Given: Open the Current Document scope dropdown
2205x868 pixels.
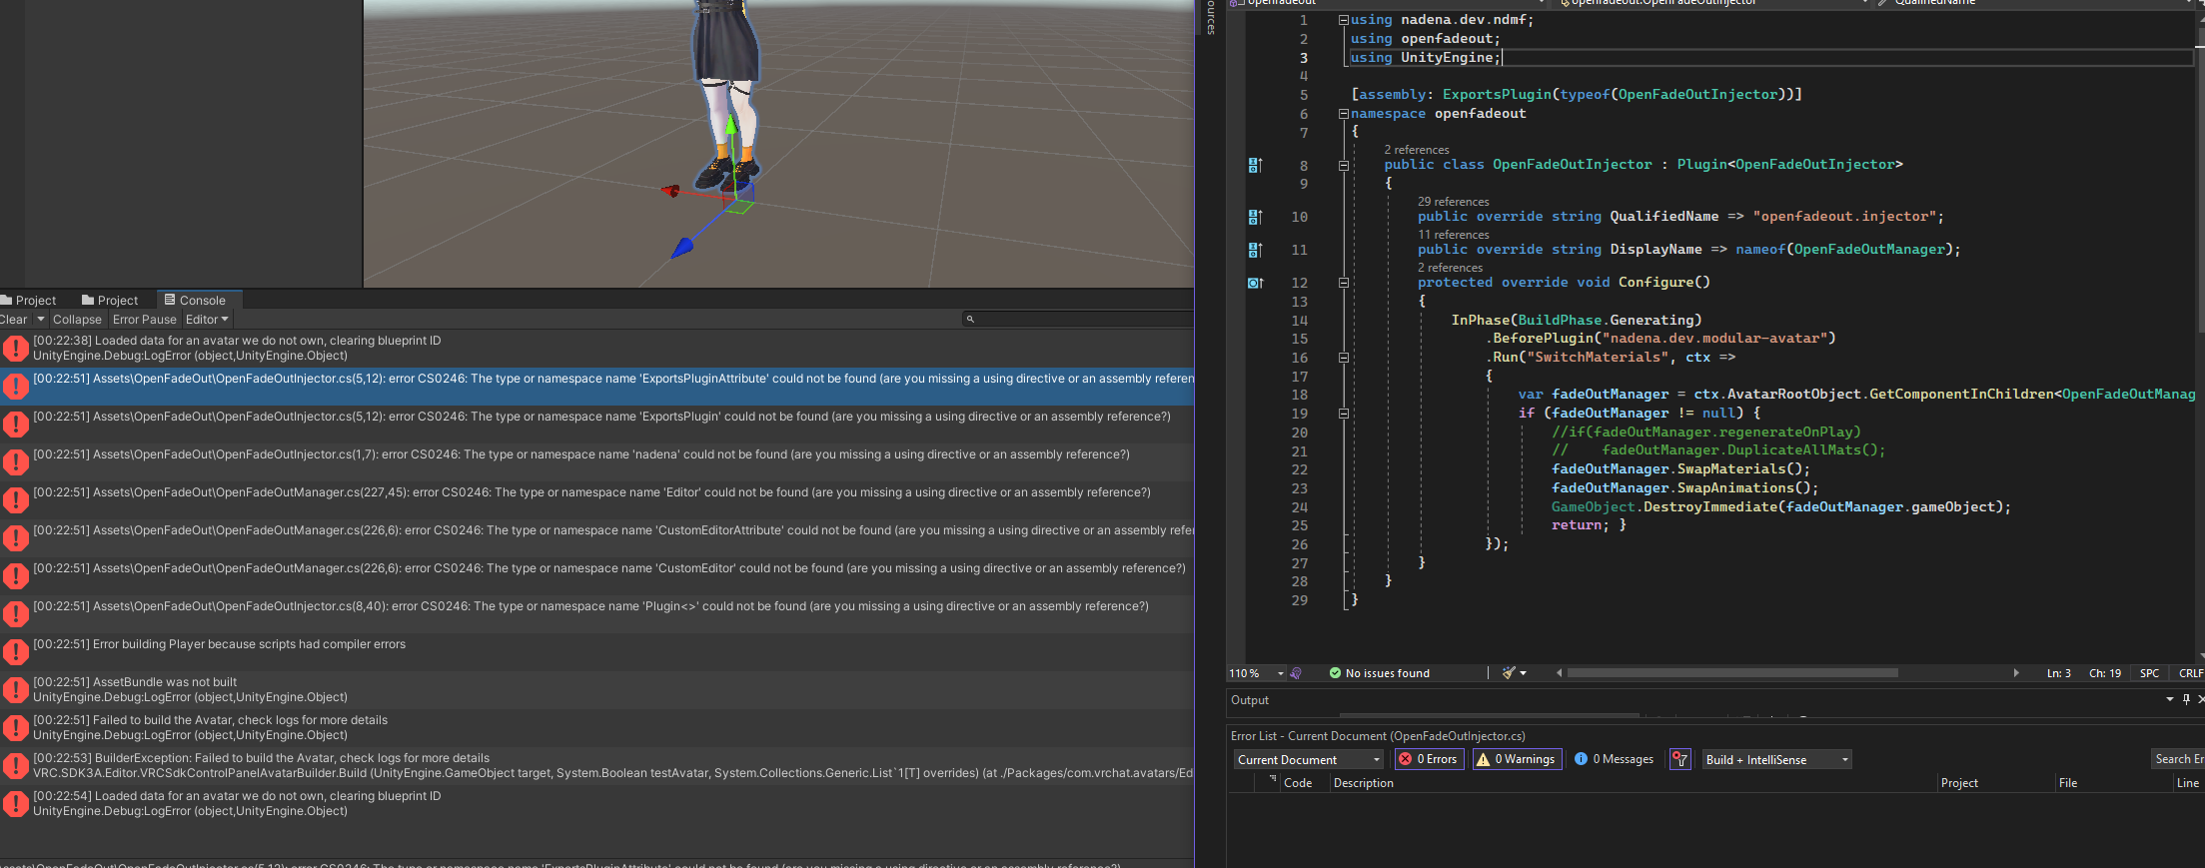Looking at the screenshot, I should click(1308, 760).
